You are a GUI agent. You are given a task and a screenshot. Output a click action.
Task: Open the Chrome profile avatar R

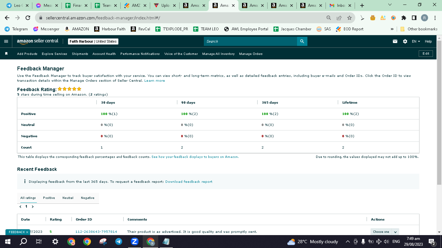pyautogui.click(x=424, y=18)
